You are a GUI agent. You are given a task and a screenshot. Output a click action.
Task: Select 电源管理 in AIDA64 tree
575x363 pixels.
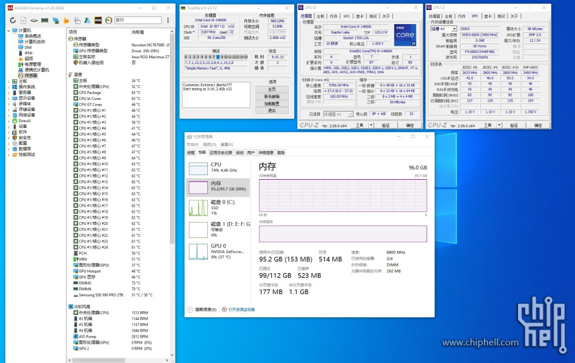click(33, 64)
